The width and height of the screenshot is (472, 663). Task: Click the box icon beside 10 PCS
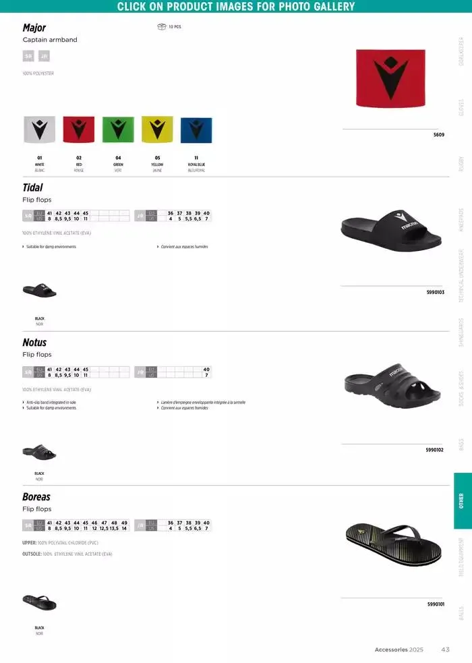click(x=161, y=26)
